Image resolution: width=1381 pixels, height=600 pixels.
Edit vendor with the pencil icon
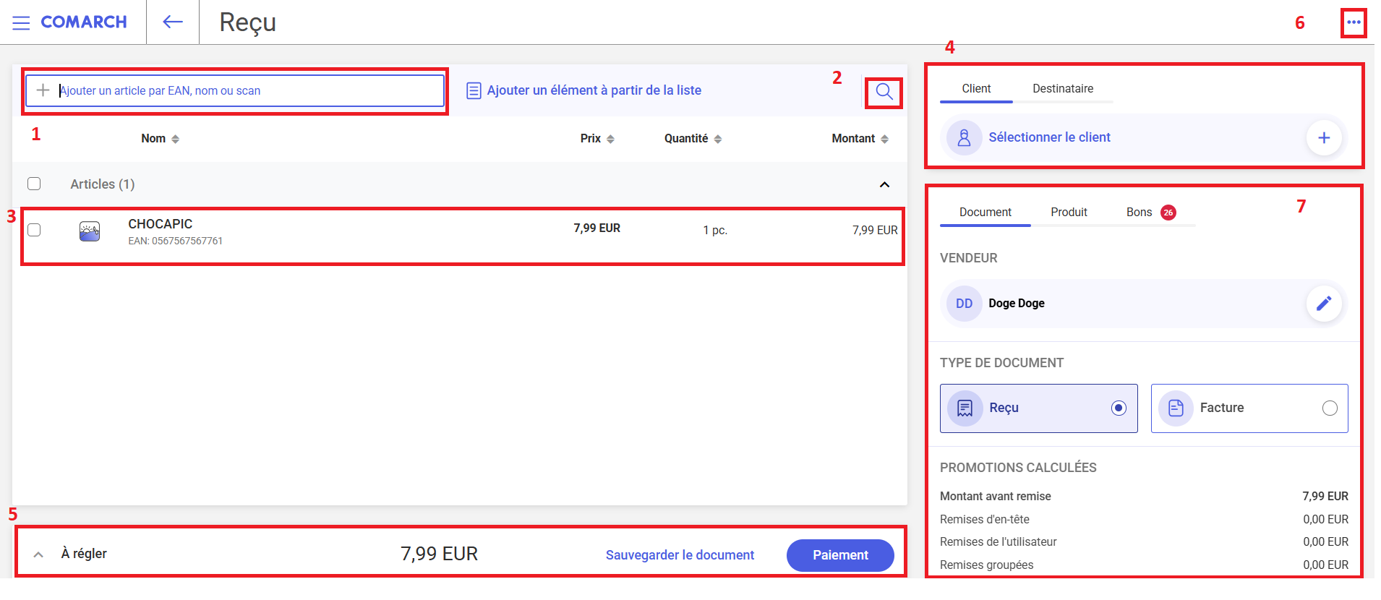coord(1324,304)
